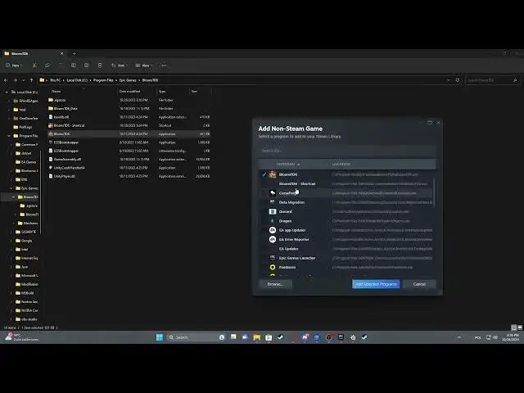This screenshot has width=524, height=393.
Task: Click the EA app Updater icon
Action: coord(271,230)
